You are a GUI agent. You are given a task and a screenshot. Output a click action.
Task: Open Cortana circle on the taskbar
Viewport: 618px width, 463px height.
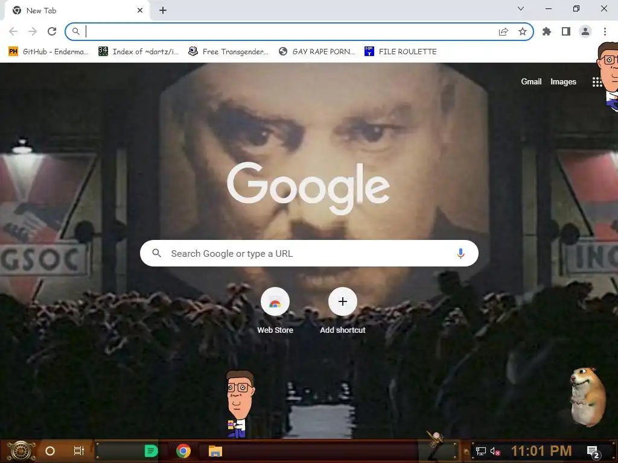pos(50,451)
